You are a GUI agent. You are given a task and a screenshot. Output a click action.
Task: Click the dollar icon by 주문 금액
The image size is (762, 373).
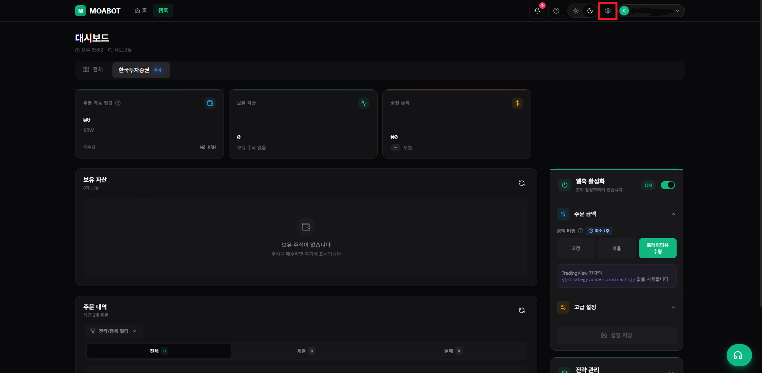(x=563, y=214)
